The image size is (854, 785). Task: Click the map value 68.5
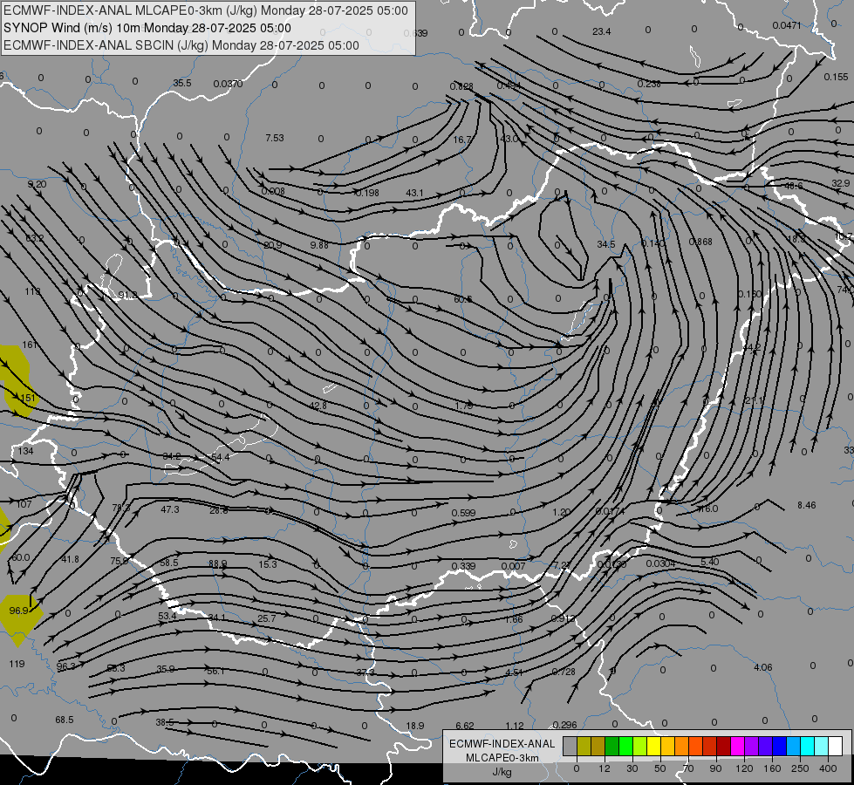65,720
